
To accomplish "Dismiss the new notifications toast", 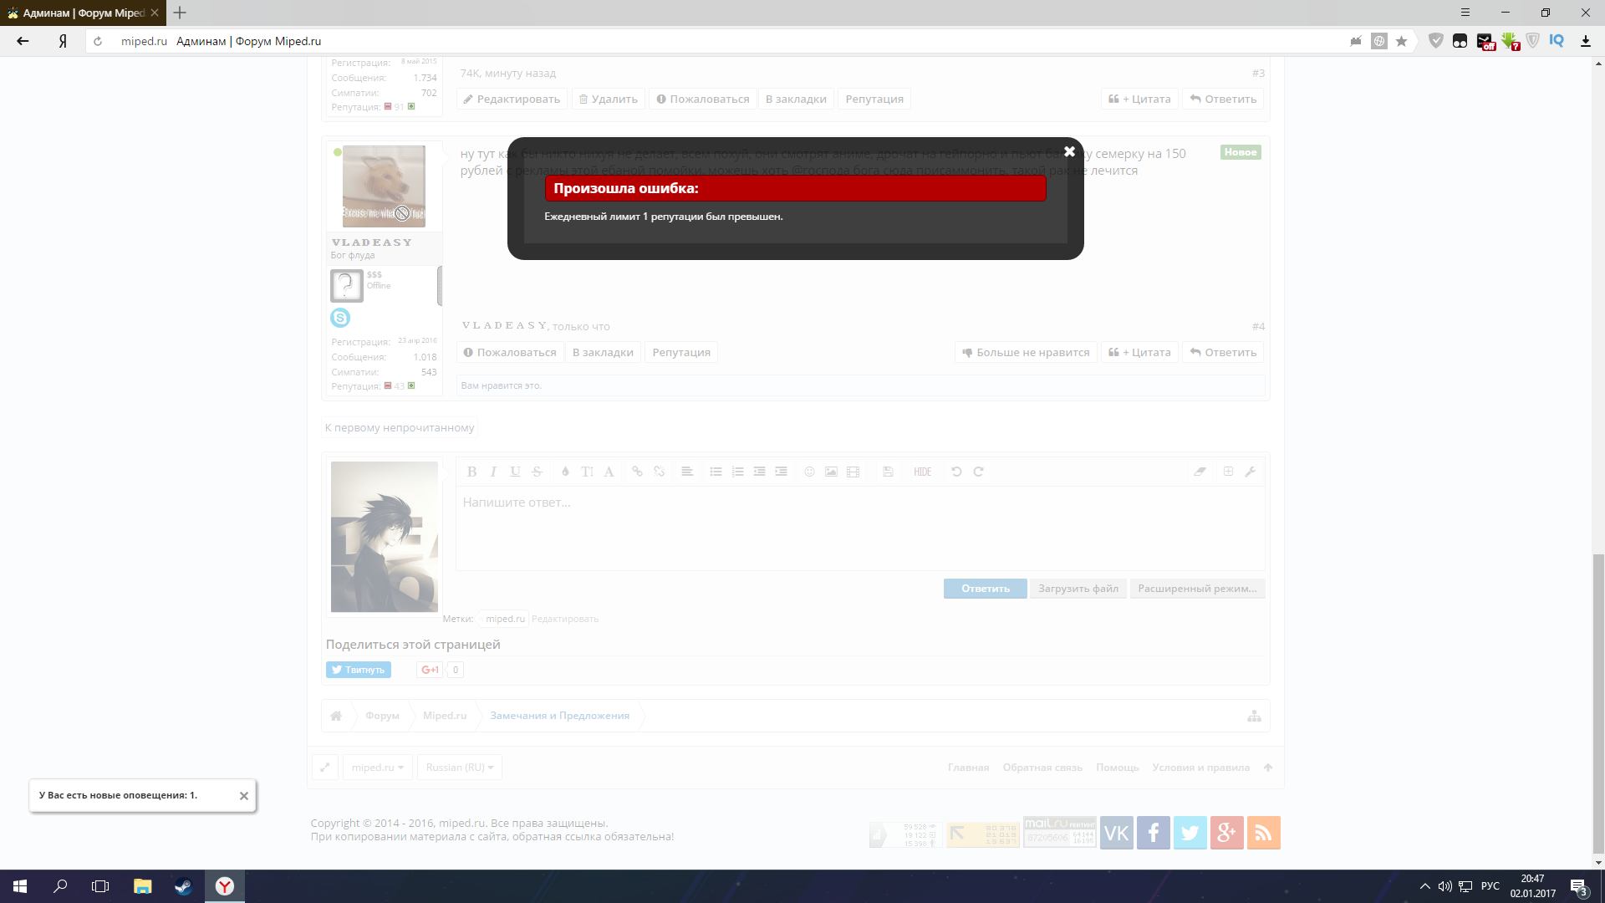I will [x=244, y=796].
